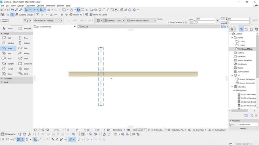
Task: Select the Marquee tool
Action: (25, 28)
